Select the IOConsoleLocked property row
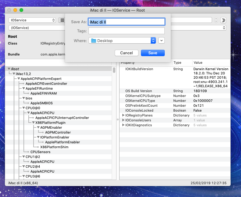241x197 pixels. [175, 110]
